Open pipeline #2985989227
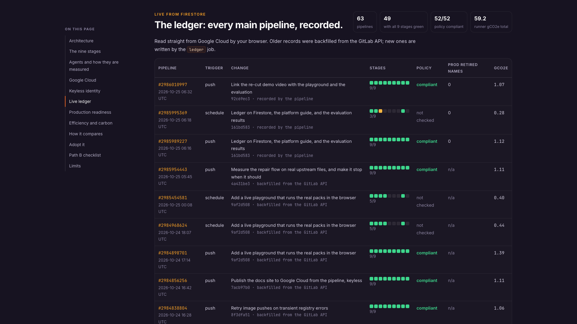 pyautogui.click(x=173, y=141)
